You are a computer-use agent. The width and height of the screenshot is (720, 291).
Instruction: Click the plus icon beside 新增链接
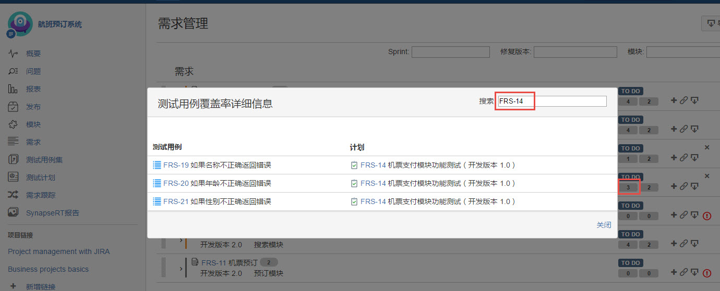(14, 286)
